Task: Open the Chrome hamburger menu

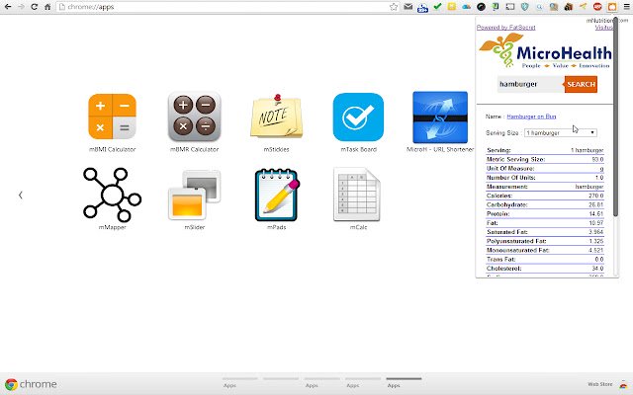Action: (626, 7)
